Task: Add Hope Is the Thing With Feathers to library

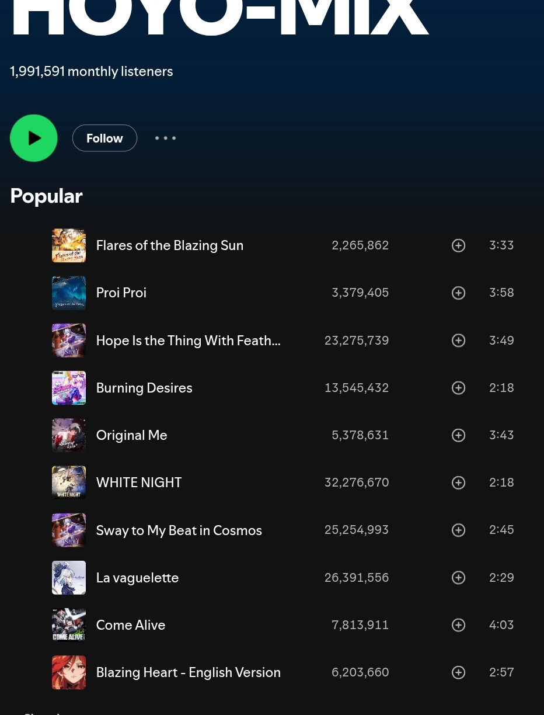Action: tap(459, 340)
